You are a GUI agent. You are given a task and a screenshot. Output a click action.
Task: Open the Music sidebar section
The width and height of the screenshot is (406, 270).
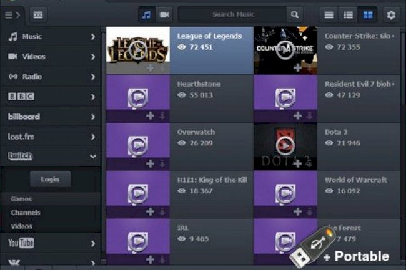[51, 36]
